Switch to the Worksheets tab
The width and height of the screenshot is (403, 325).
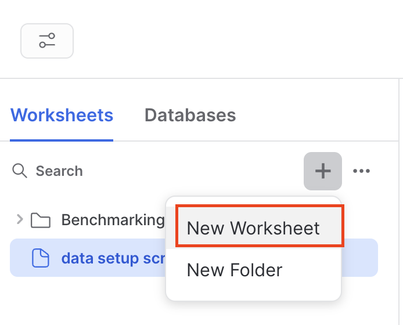tap(62, 115)
